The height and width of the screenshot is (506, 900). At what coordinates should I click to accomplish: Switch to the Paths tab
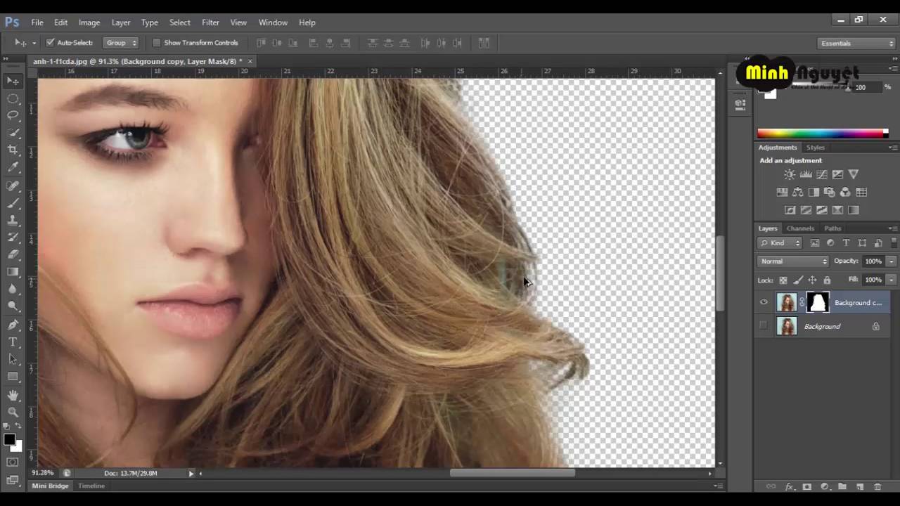click(832, 228)
